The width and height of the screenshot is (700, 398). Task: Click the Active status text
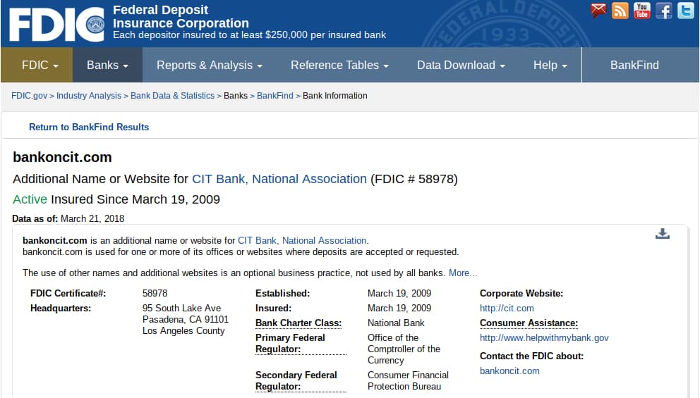tap(30, 199)
